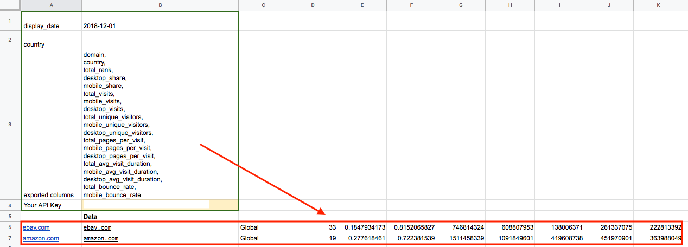This screenshot has width=688, height=247.
Task: Select row 4 header
Action: (10, 205)
